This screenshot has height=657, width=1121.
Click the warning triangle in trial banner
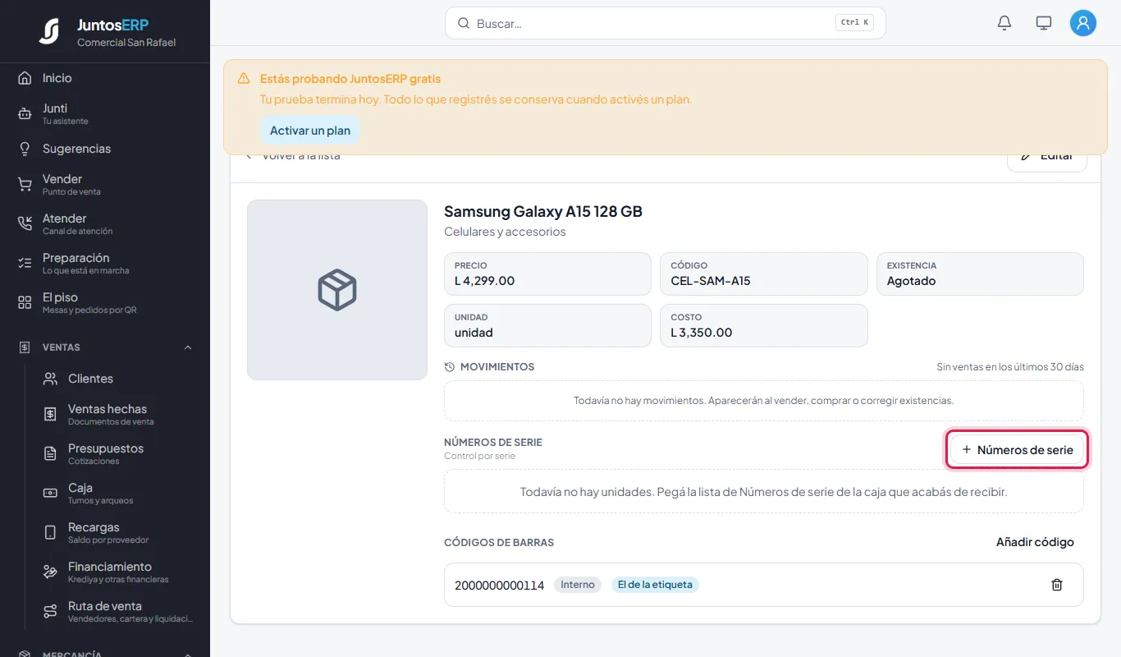click(x=244, y=79)
